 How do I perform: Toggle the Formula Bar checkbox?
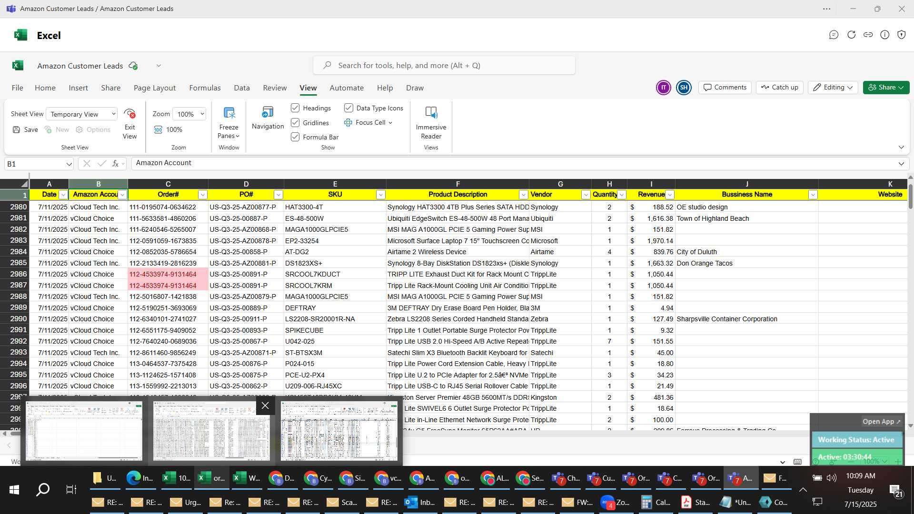(295, 137)
